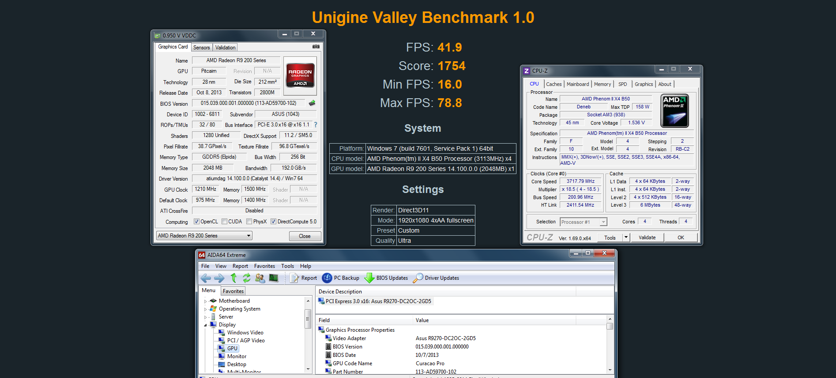The height and width of the screenshot is (378, 836).
Task: Click the GPU-Z Close button
Action: pyautogui.click(x=305, y=236)
